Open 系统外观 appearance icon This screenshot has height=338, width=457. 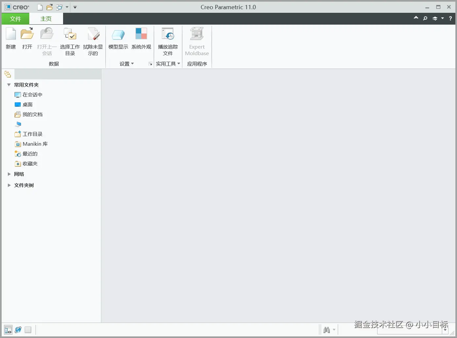pyautogui.click(x=141, y=34)
